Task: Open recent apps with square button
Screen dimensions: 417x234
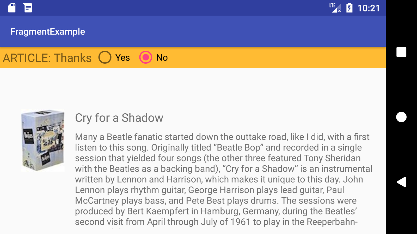Action: click(401, 52)
